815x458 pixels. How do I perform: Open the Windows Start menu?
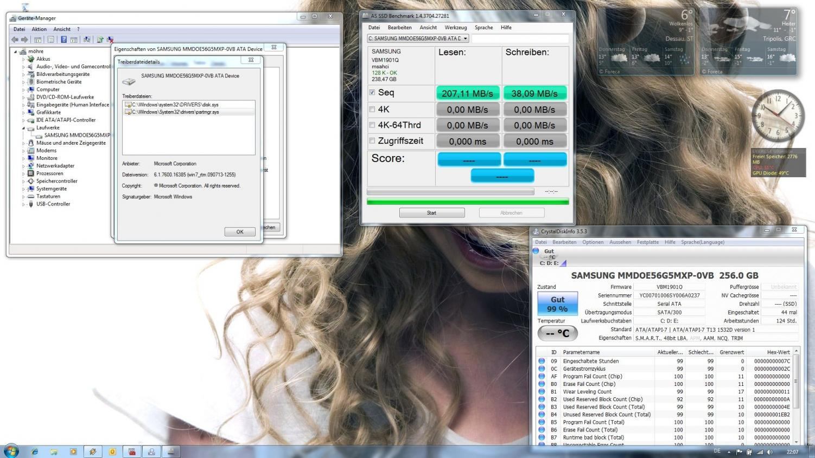(11, 450)
